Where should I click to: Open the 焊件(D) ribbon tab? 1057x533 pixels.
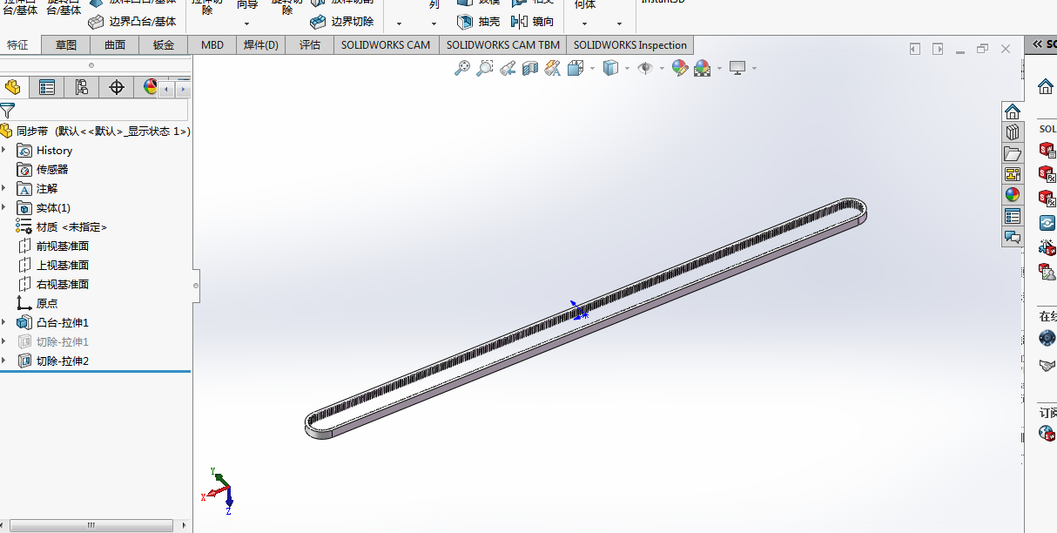tap(261, 44)
